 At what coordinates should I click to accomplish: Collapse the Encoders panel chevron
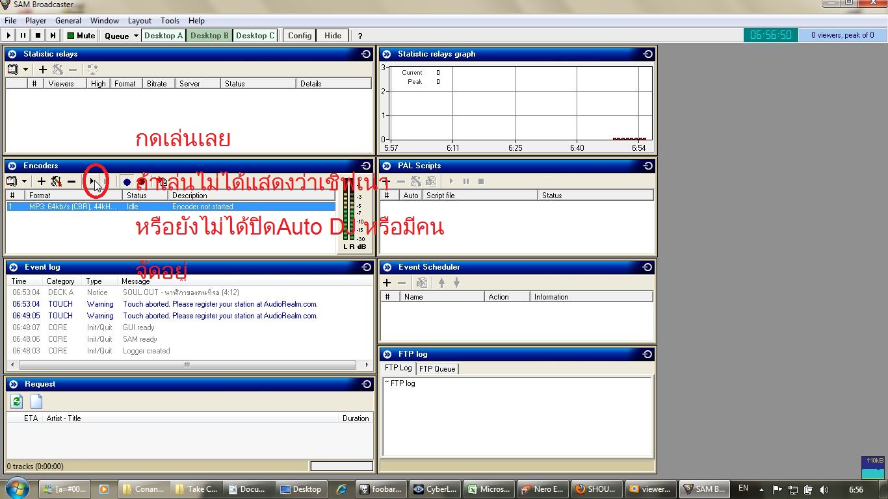tap(12, 166)
